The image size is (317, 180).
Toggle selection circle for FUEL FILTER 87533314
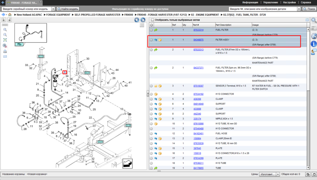(151, 30)
